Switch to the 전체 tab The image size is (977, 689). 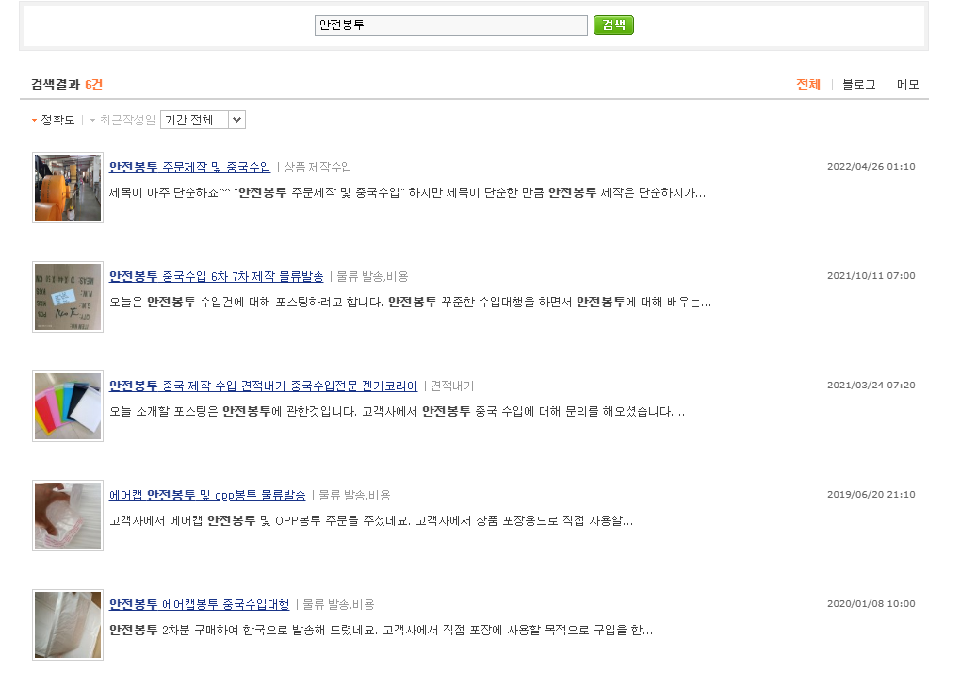pos(807,85)
